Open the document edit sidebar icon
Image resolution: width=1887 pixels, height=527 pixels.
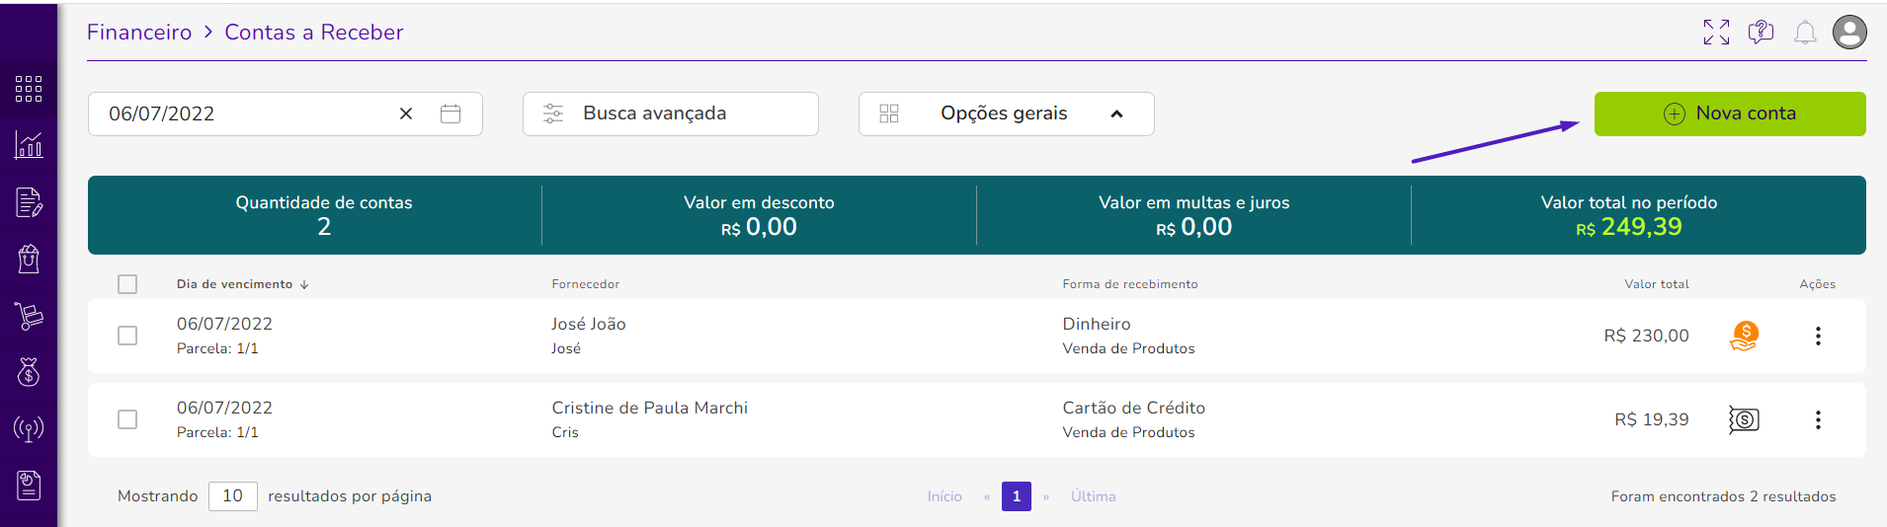click(x=29, y=202)
